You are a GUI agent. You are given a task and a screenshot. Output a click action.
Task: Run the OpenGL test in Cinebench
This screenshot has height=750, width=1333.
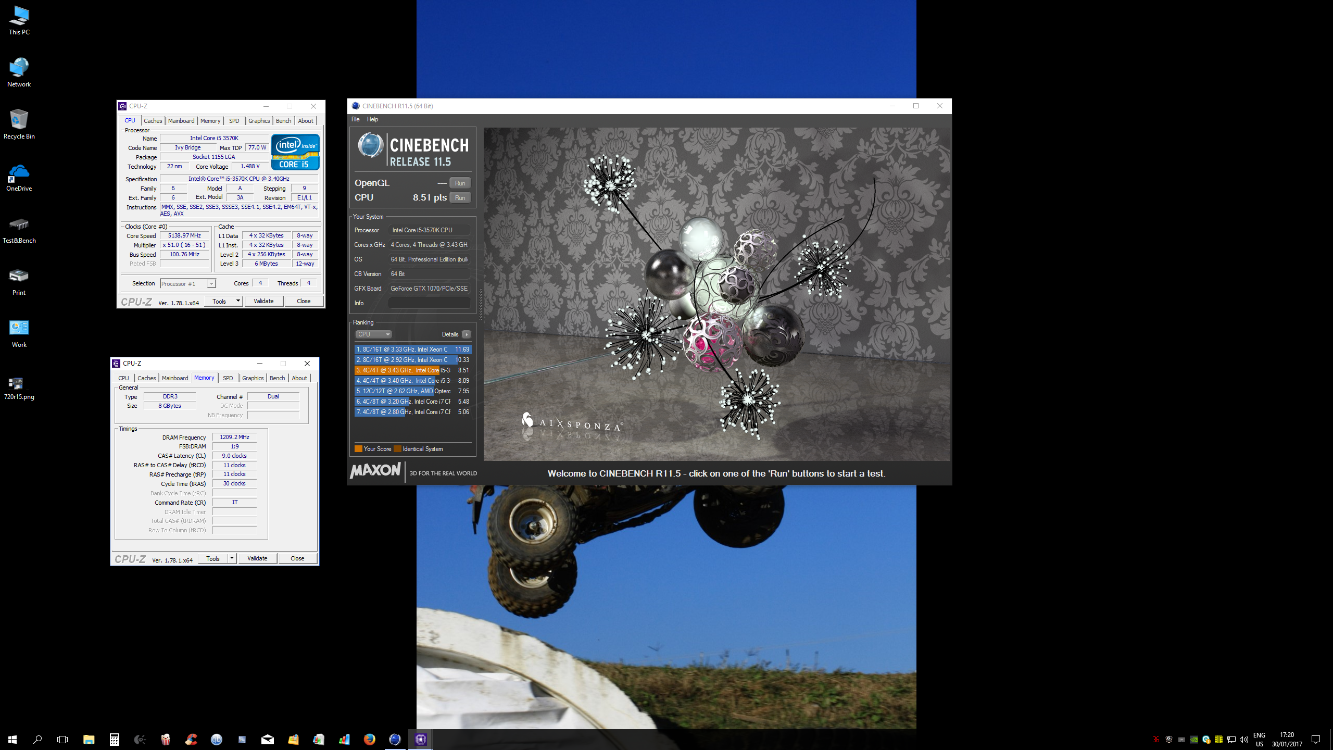pyautogui.click(x=460, y=183)
